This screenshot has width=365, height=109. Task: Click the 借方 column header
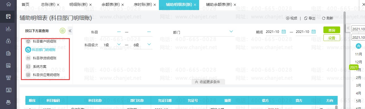click(x=266, y=100)
